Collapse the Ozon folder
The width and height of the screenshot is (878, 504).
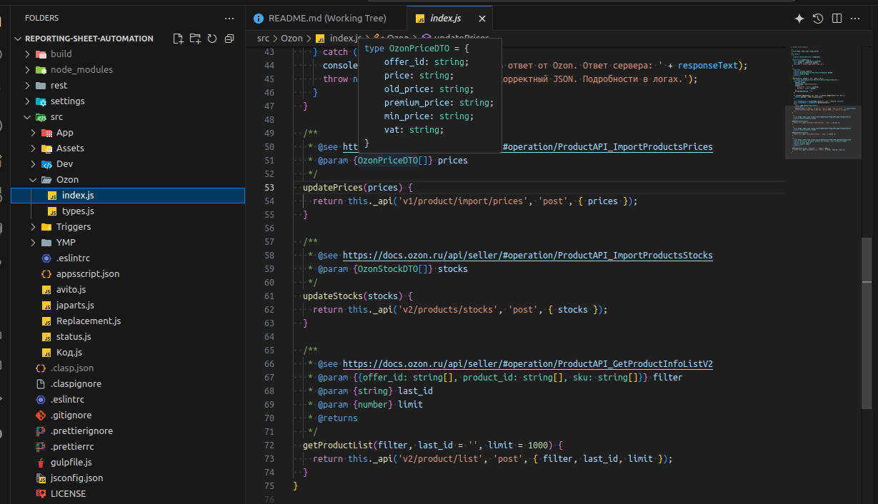(34, 180)
